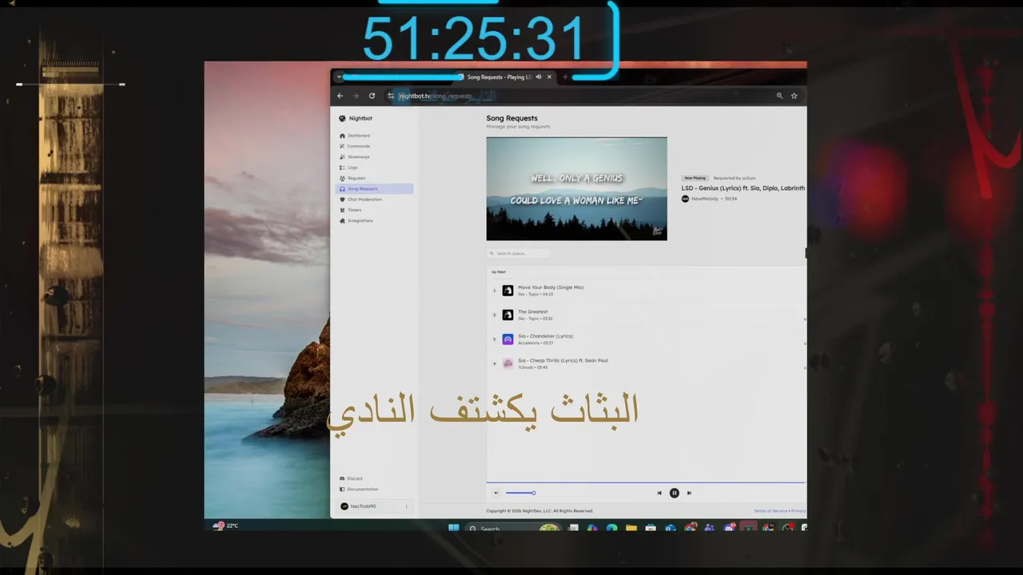Open the weather widget showing 22°C
The height and width of the screenshot is (575, 1023).
click(225, 525)
